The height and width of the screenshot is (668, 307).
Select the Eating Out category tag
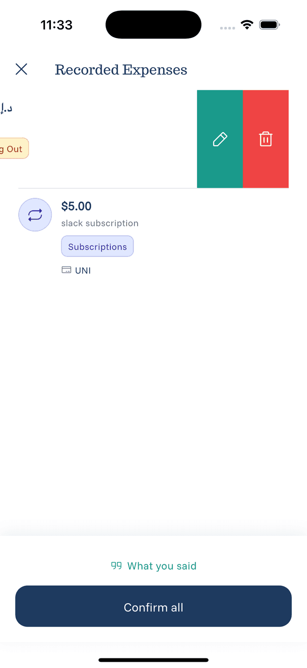click(12, 148)
